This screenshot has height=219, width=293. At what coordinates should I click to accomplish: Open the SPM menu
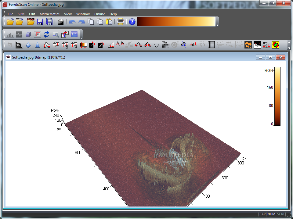(x=21, y=14)
